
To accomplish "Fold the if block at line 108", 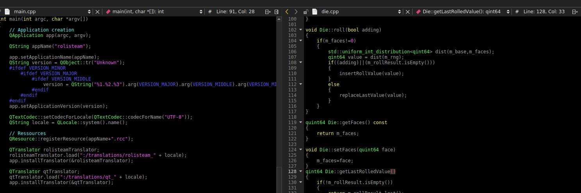I will click(300, 63).
